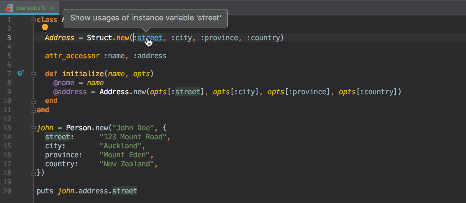Click line number 13 in the gutter
The width and height of the screenshot is (466, 203).
tap(7, 128)
